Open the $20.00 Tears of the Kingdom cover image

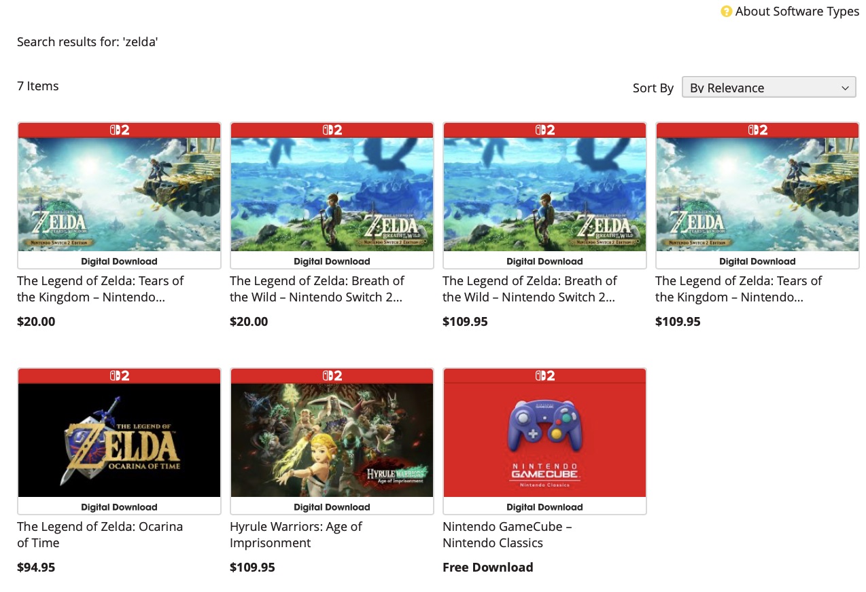tap(120, 194)
